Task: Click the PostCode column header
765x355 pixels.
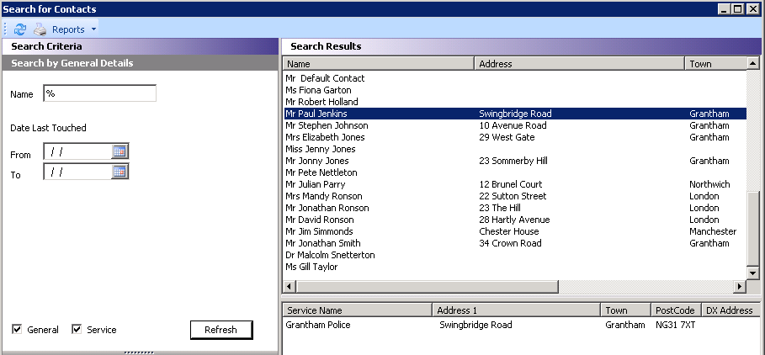Action: pos(676,310)
